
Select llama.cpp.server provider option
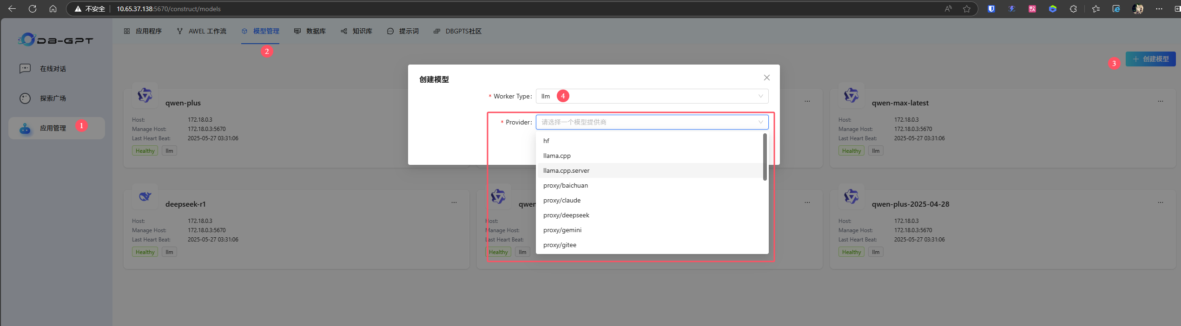[x=650, y=170]
